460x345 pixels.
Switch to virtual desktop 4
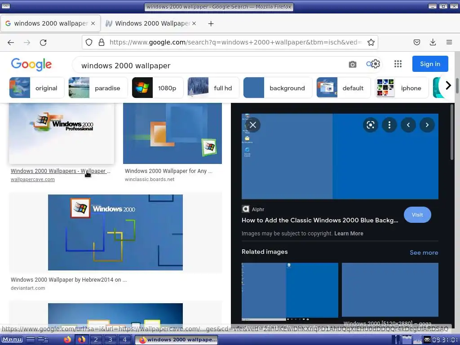click(124, 340)
